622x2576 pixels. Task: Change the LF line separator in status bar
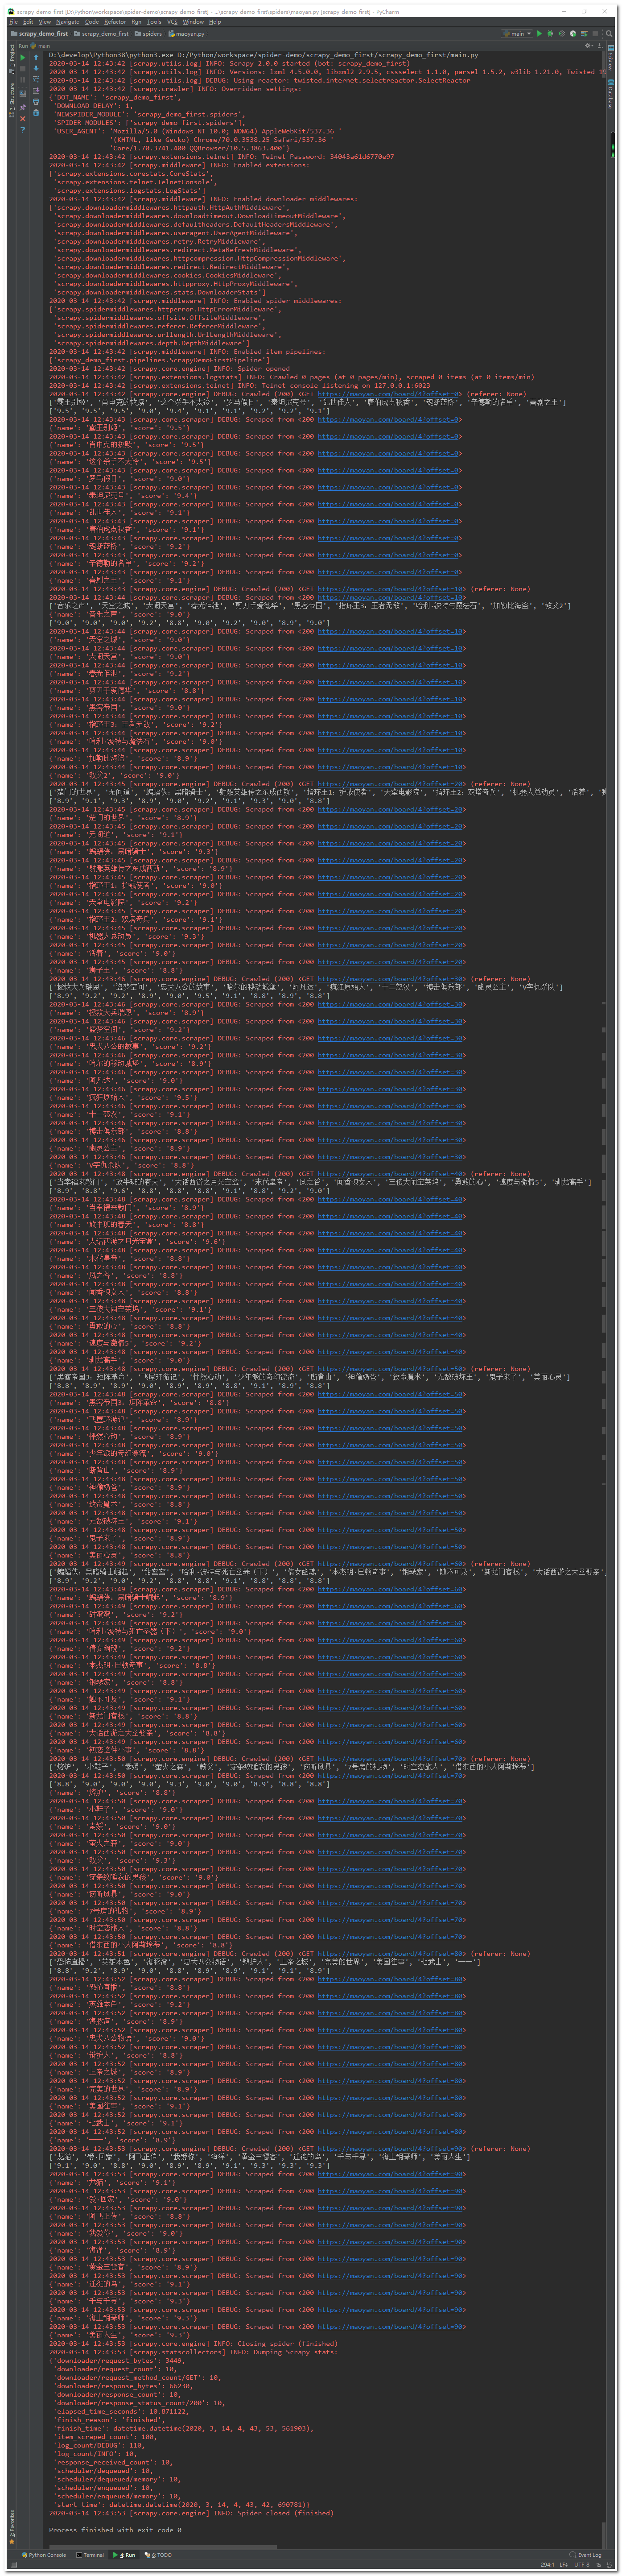click(564, 2565)
